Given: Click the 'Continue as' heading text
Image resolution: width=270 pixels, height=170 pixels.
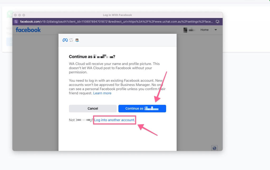Looking at the screenshot, I should click(92, 56).
